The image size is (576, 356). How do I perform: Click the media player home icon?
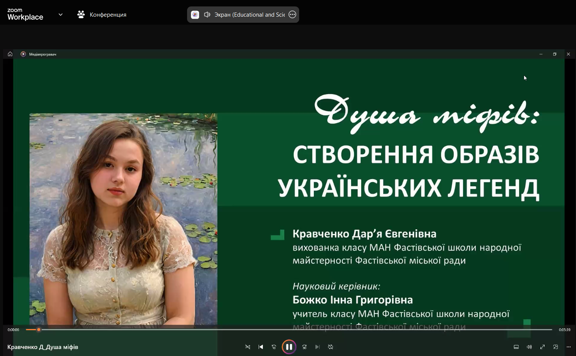(x=10, y=54)
